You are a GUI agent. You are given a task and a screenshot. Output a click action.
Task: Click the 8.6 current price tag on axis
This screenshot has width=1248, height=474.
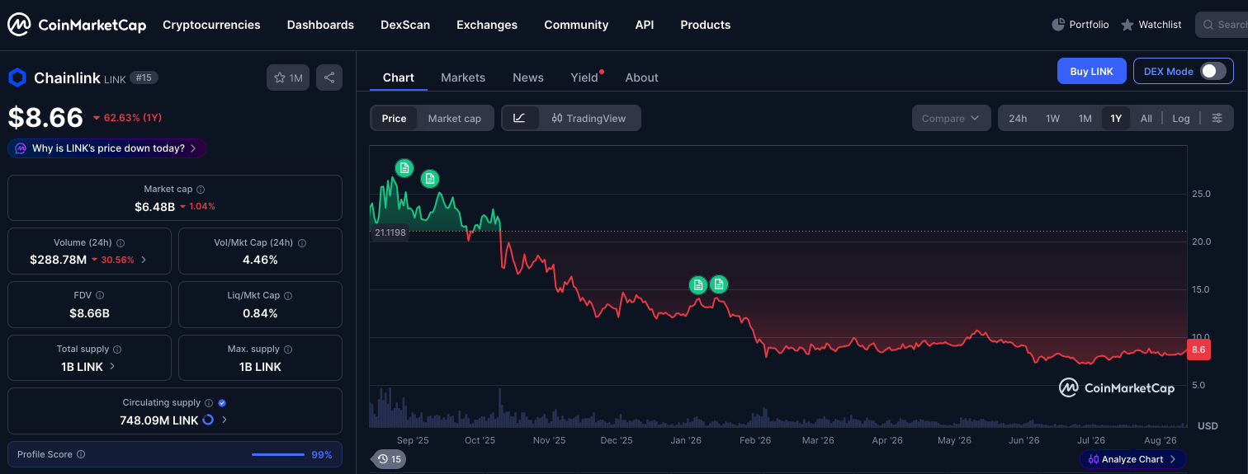[1198, 350]
